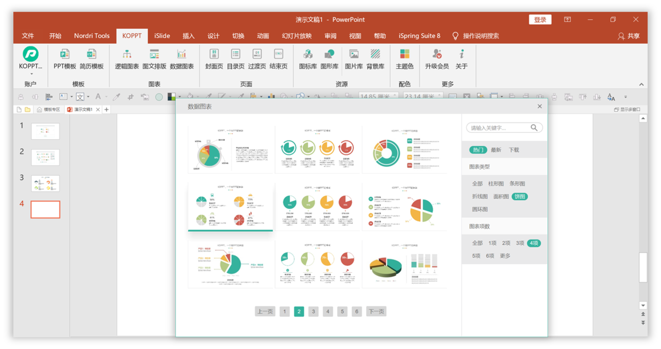Switch to the 开始 ribbon tab
661x349 pixels.
55,36
